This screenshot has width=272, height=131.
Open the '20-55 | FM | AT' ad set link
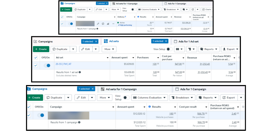[63, 64]
